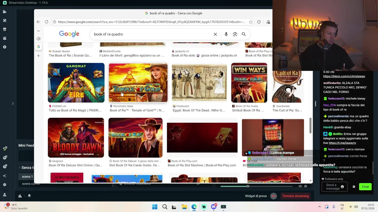Toggle the browser tab audio mute speaker
The image size is (378, 212).
pos(38,39)
